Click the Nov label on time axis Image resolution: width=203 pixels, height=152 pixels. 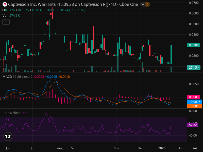(116, 148)
